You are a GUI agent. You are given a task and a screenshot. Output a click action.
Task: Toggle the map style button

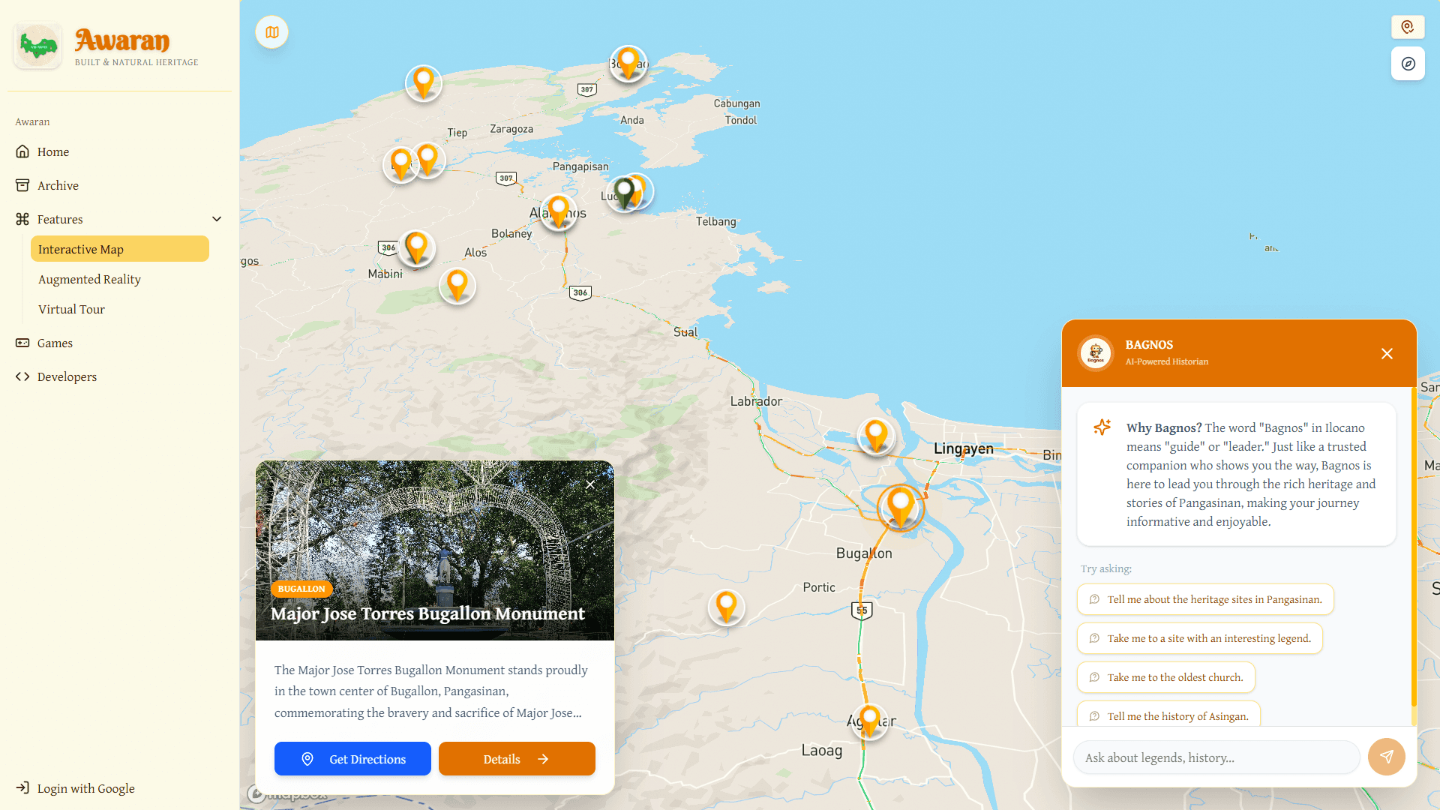coord(271,32)
